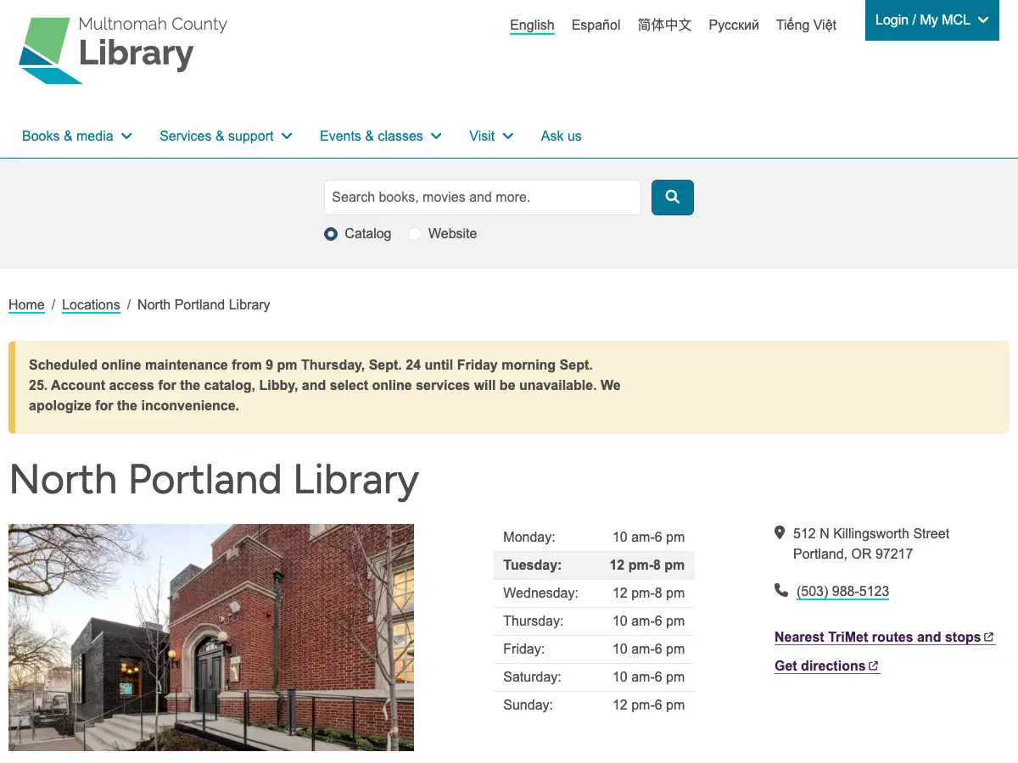Expand the Visit menu
This screenshot has width=1018, height=763.
[x=491, y=136]
